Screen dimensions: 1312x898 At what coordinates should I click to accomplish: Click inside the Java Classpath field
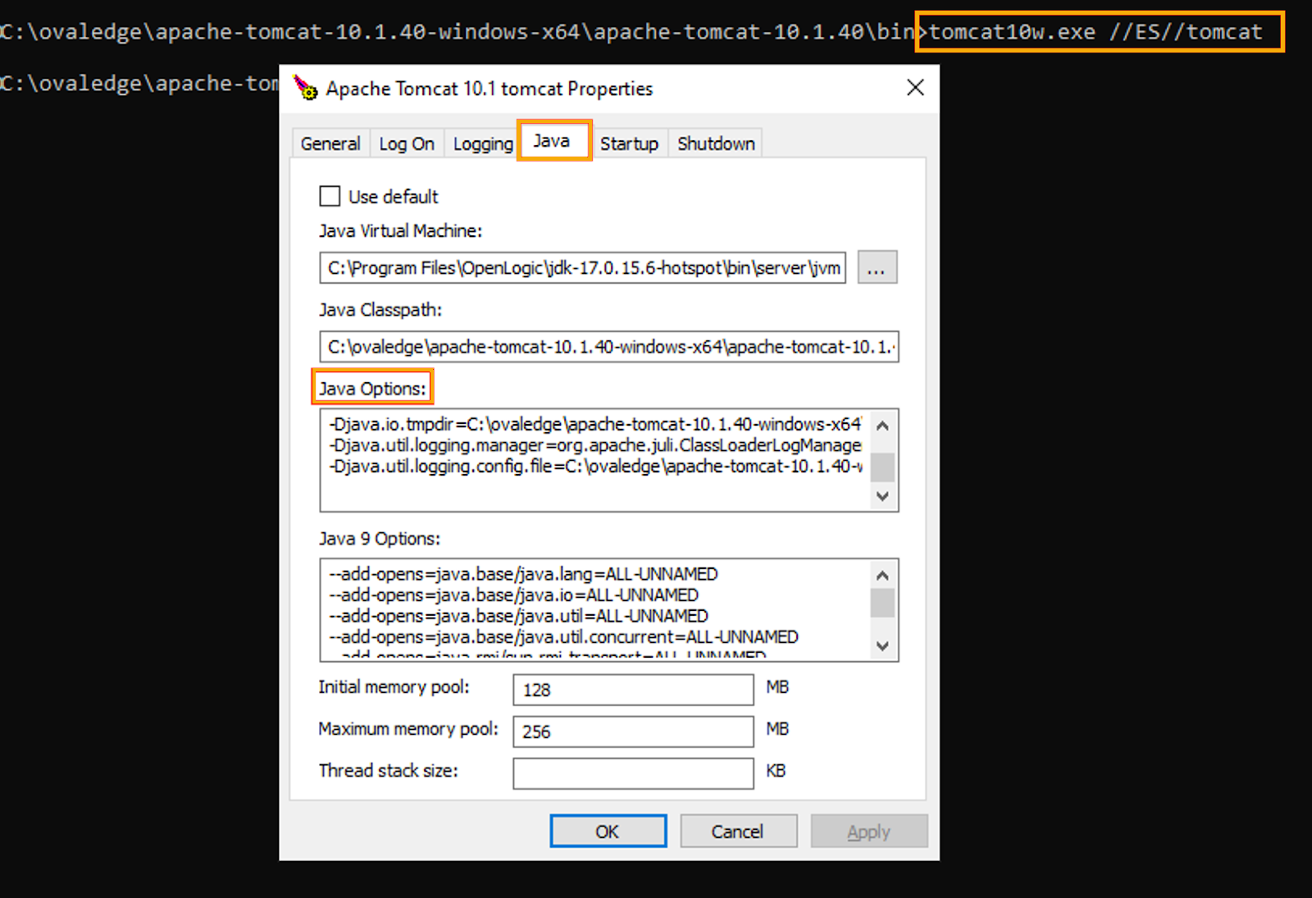coord(608,347)
